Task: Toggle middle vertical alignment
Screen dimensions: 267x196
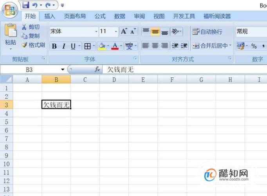Action: (x=155, y=31)
